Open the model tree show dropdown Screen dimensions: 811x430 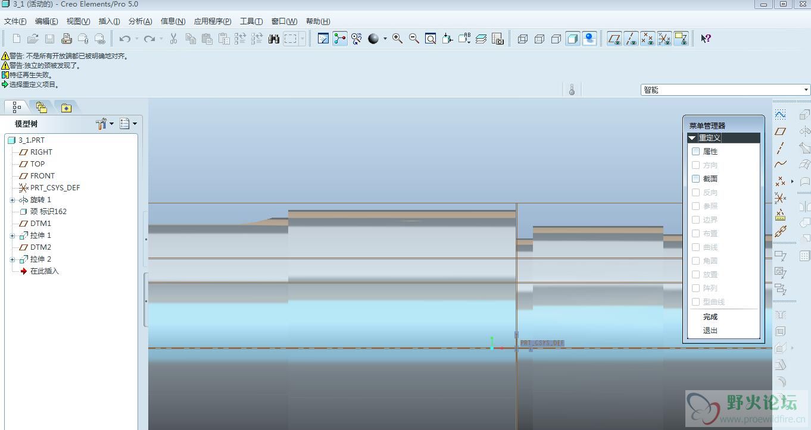(x=128, y=124)
